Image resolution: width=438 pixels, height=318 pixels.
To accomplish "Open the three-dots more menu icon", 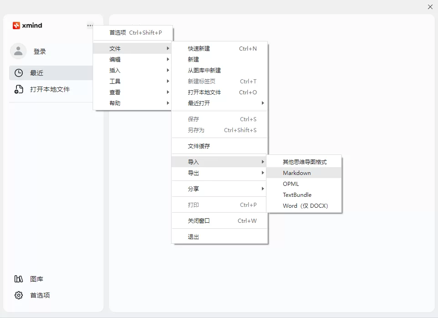I will (90, 26).
